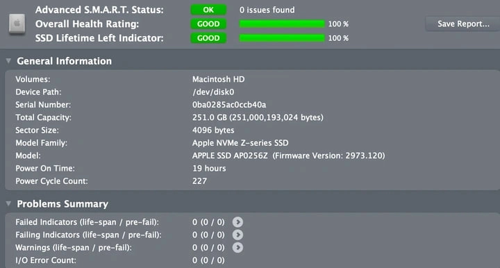Select the Power Cycle Count '227'
The image size is (500, 268).
[199, 181]
